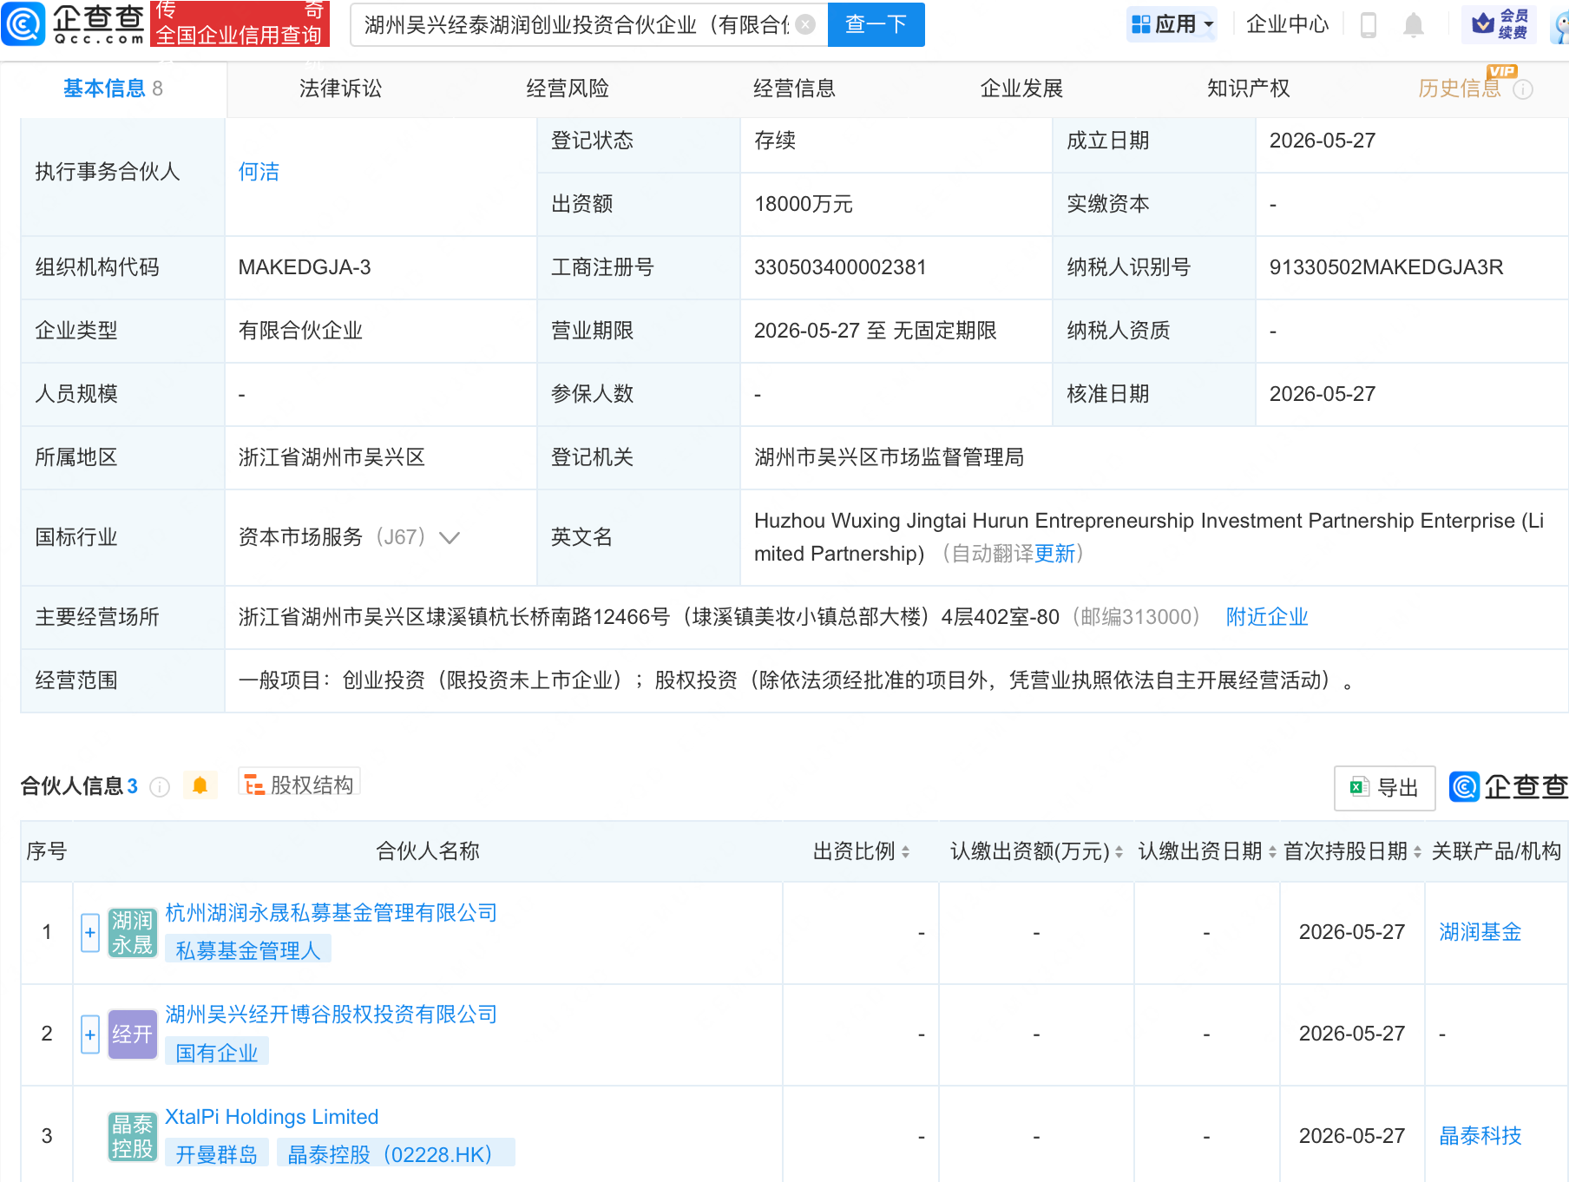Click 湖润永晟 logo thumbnail
The height and width of the screenshot is (1182, 1569).
133,933
